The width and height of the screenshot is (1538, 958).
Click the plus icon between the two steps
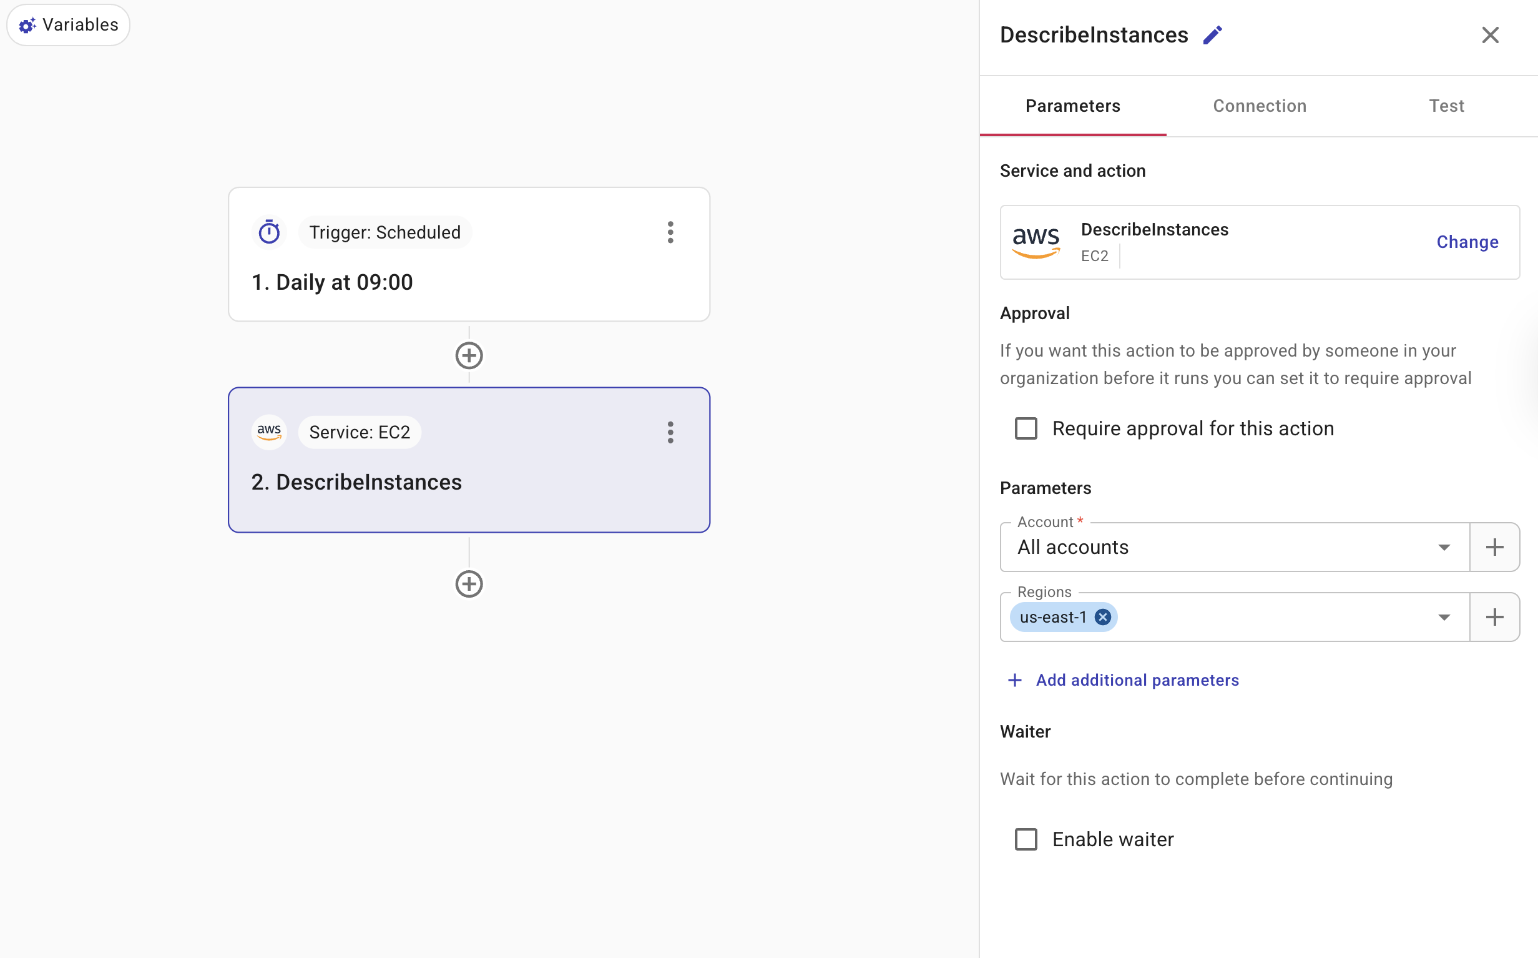pyautogui.click(x=469, y=355)
